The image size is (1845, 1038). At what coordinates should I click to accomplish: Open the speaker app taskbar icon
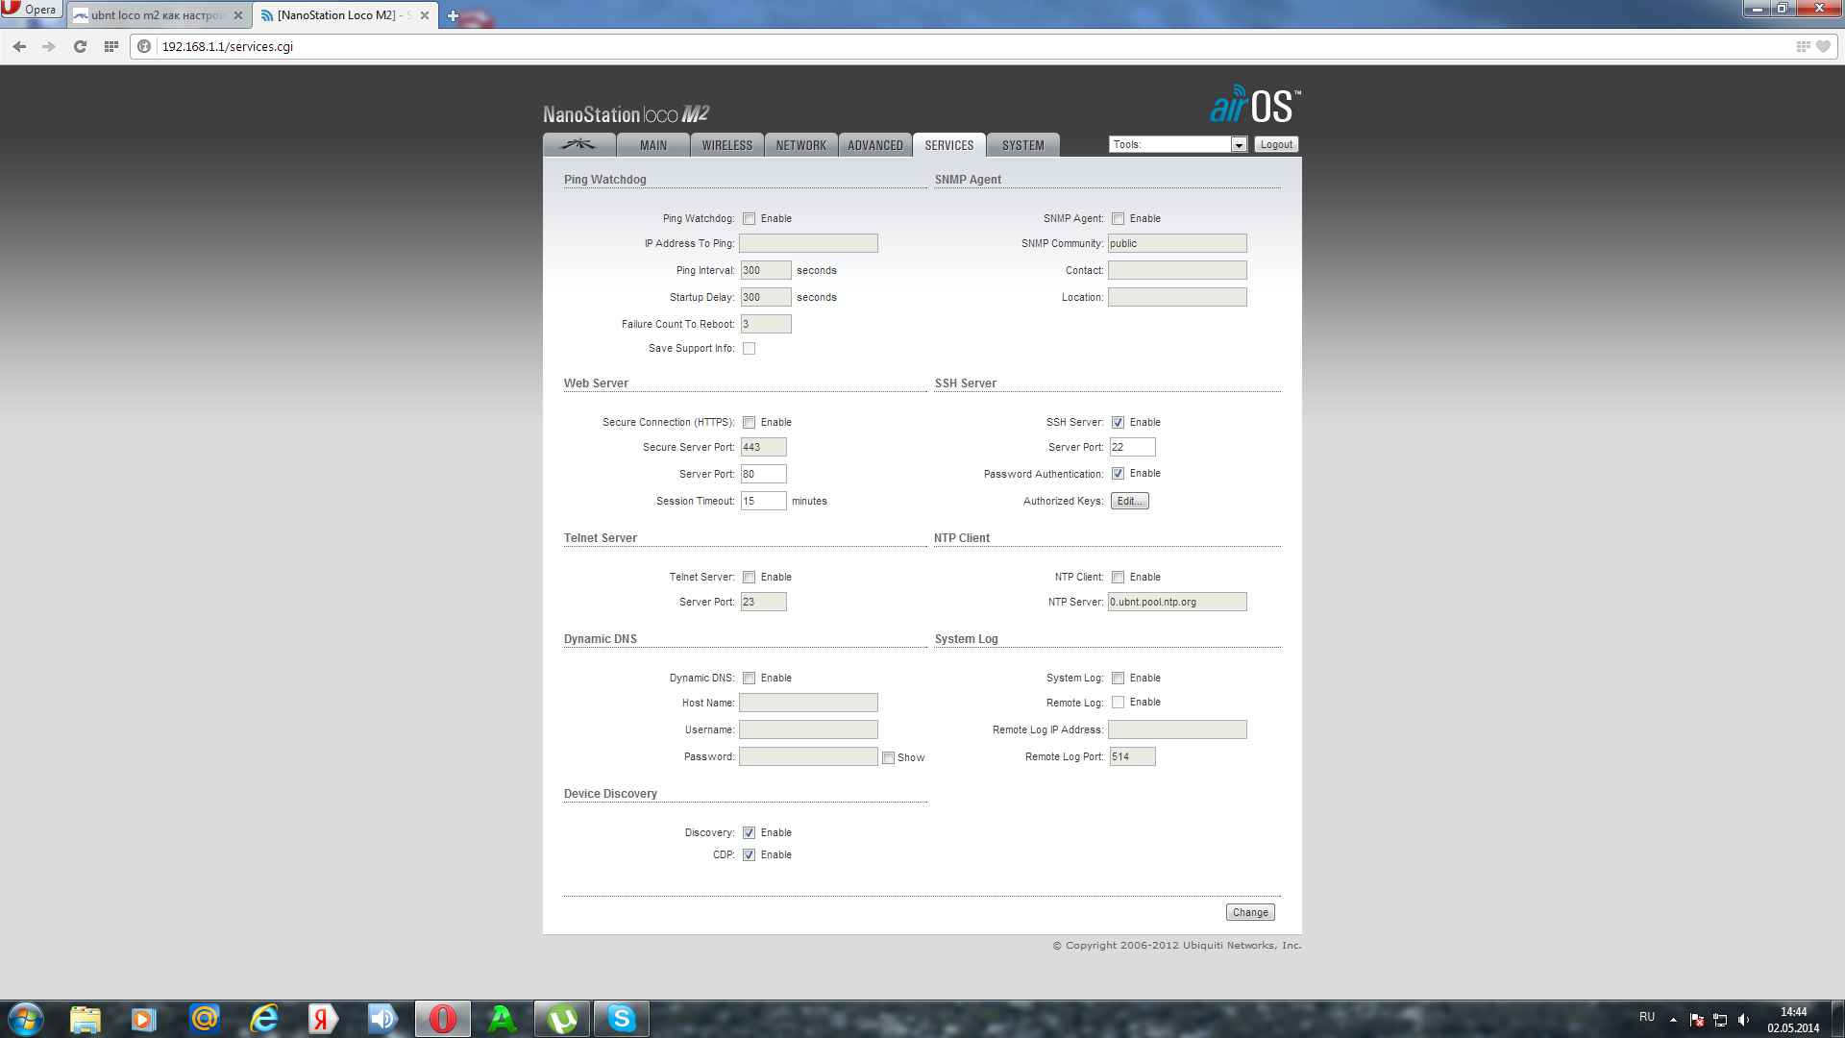(x=382, y=1019)
